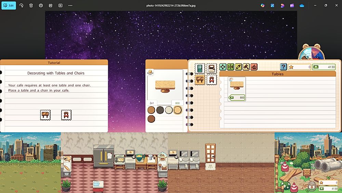342x193 pixels.
Task: Pick the medium brown color swatch
Action: pyautogui.click(x=151, y=110)
